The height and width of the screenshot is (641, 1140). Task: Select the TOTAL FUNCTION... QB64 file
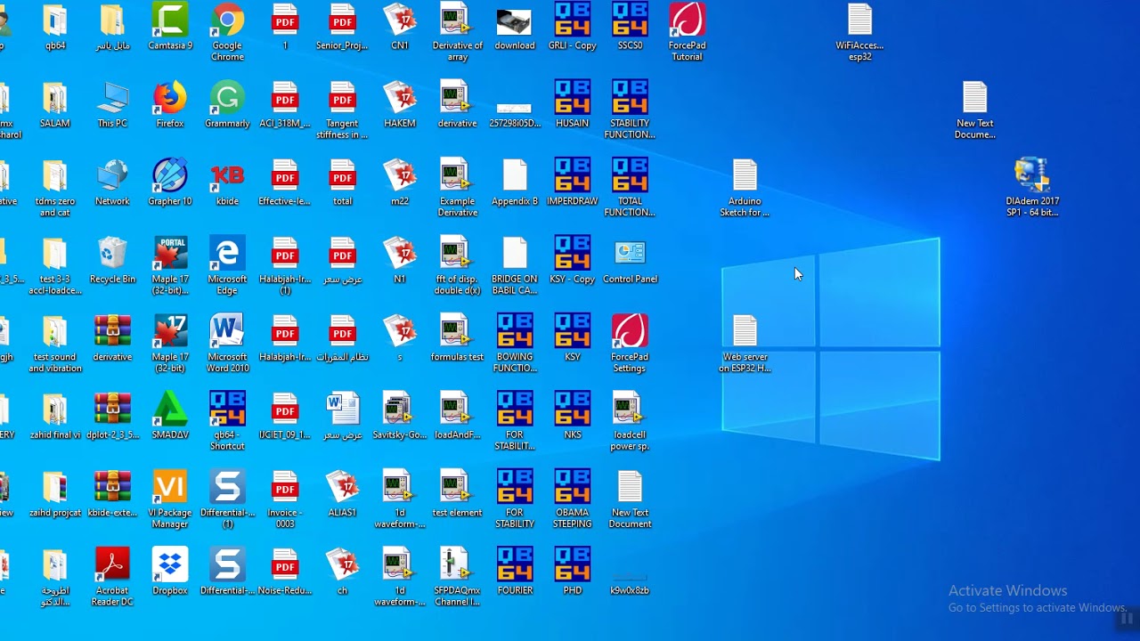tap(630, 189)
